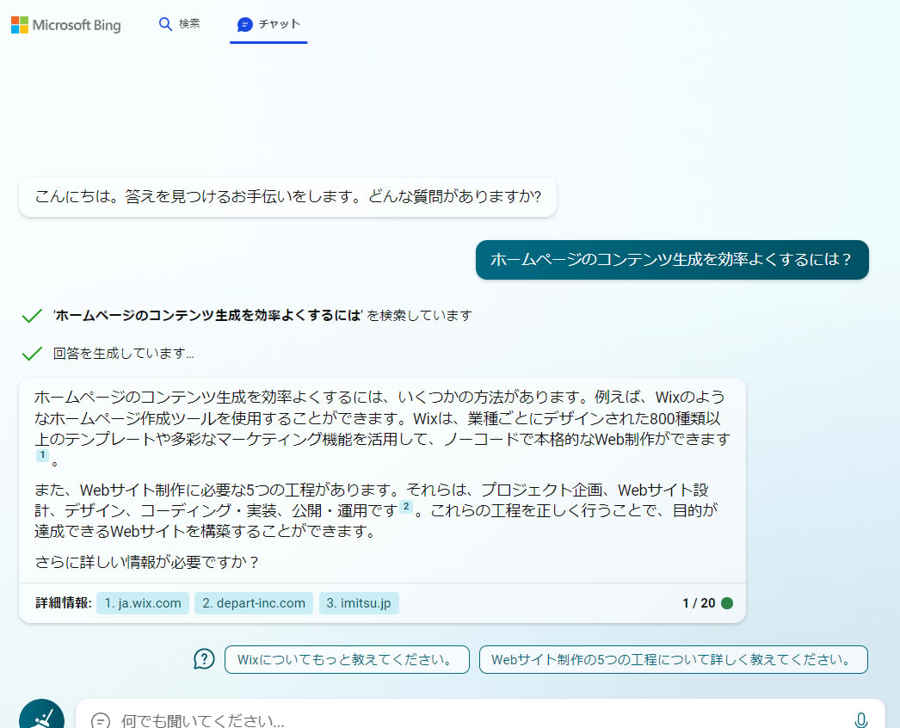Open the 1. ja.wix.com source link
900x728 pixels.
point(142,603)
